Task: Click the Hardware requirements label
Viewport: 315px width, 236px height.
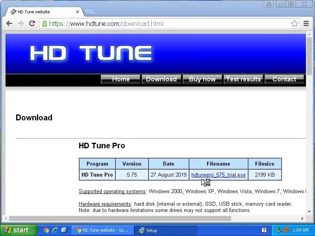Action: pyautogui.click(x=105, y=204)
